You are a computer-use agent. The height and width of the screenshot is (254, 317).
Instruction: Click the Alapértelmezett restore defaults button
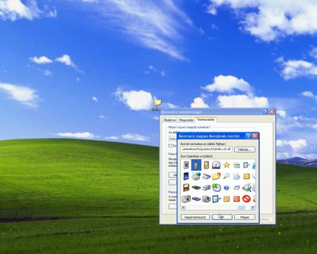[195, 217]
